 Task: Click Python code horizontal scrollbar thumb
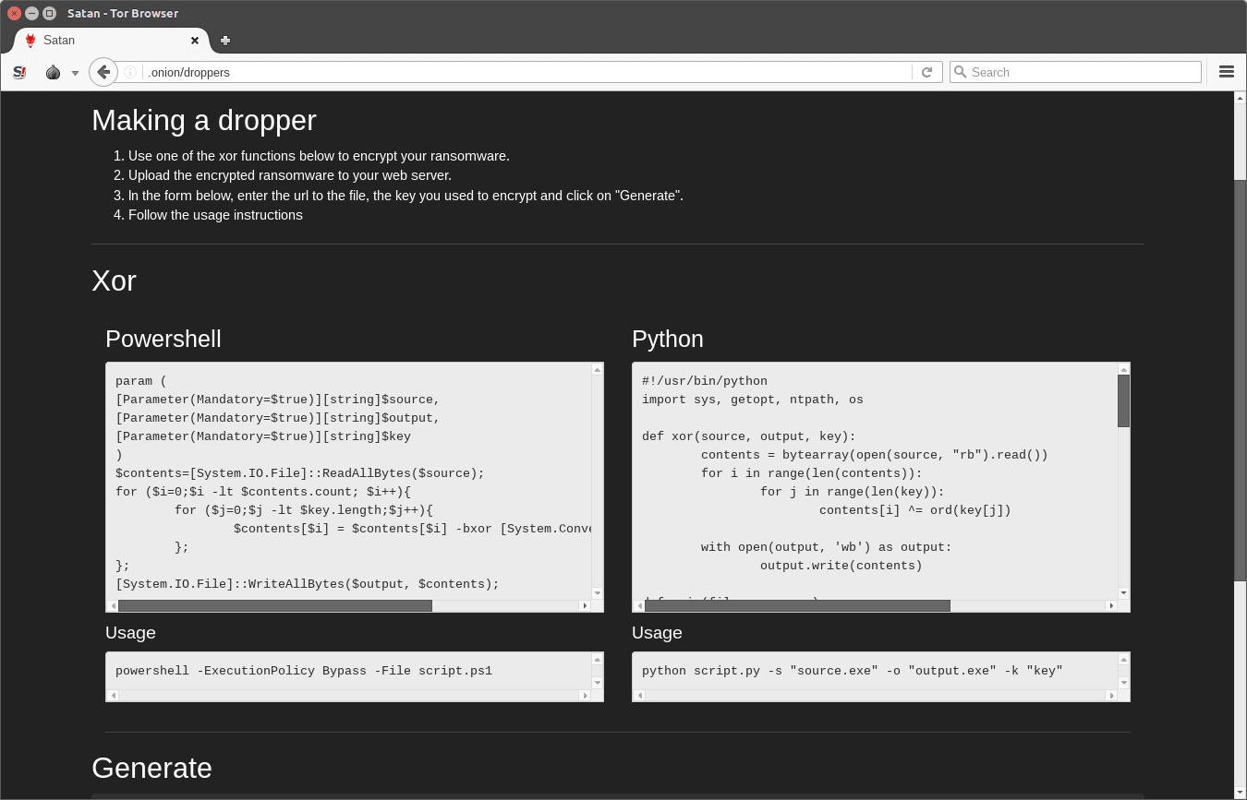point(797,606)
